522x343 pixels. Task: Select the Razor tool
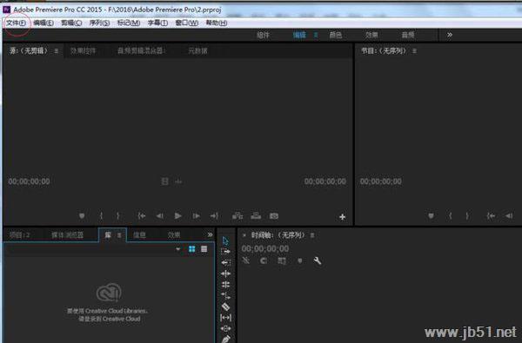[225, 307]
